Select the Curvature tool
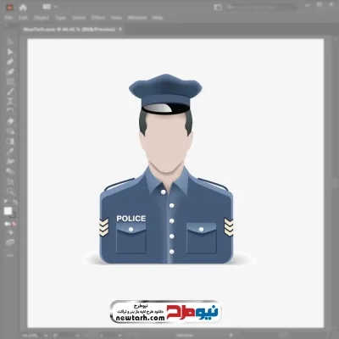Viewport: 339px width, 339px height. (x=10, y=72)
